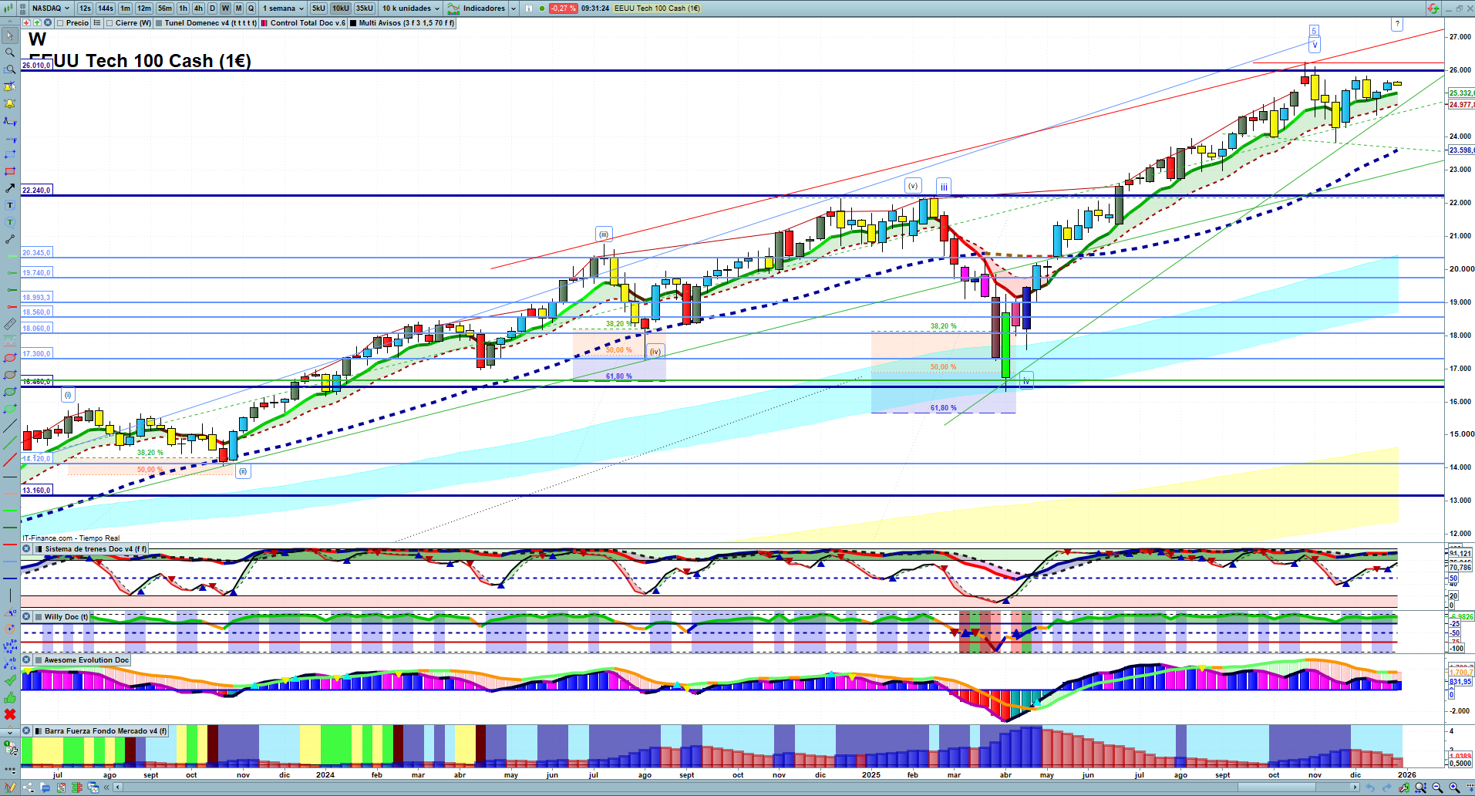Switch chart to daily D timeframe
The height and width of the screenshot is (796, 1475).
(x=212, y=8)
